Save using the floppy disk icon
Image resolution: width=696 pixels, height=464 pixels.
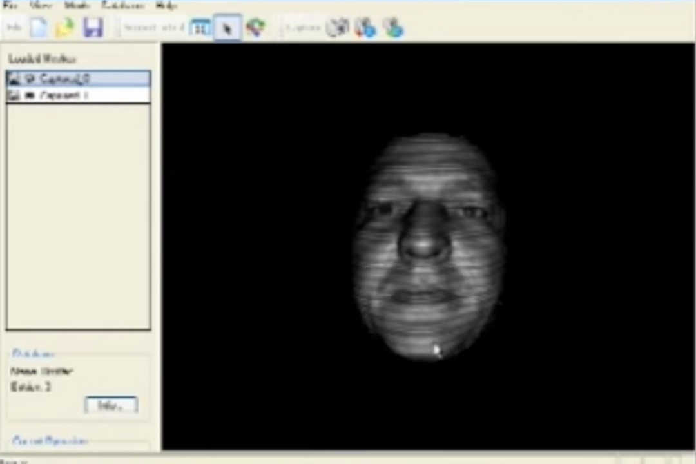point(93,28)
